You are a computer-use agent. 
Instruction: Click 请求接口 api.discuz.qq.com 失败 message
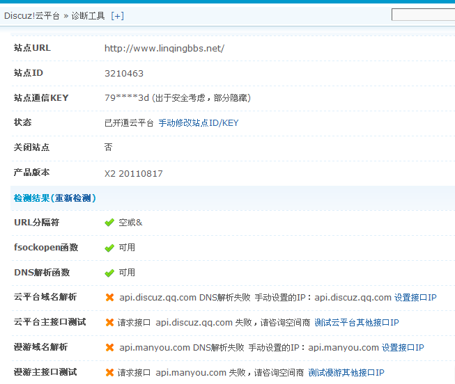coord(185,322)
